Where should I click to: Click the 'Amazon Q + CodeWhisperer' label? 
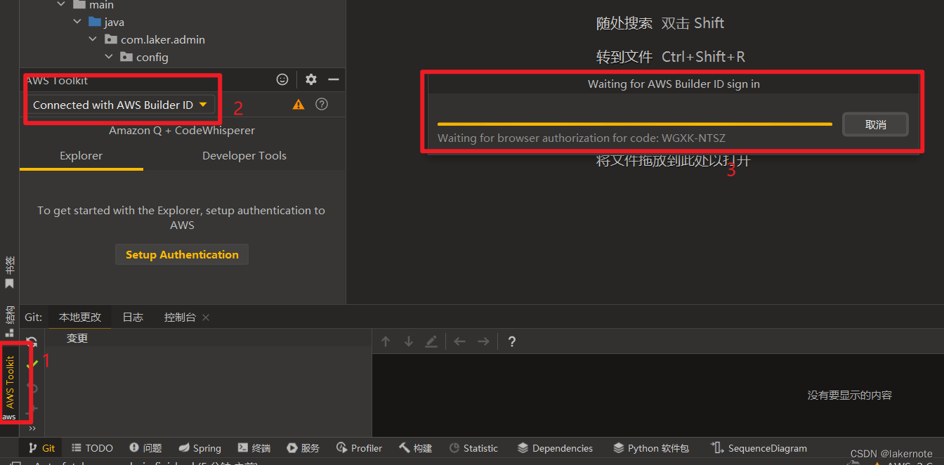[182, 131]
